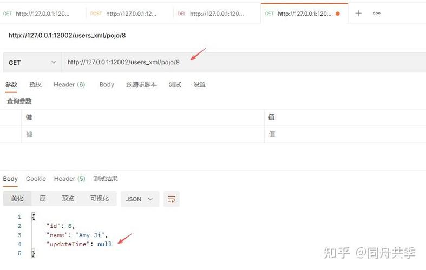
Task: Click the "id": 8 line in response
Action: [60, 226]
